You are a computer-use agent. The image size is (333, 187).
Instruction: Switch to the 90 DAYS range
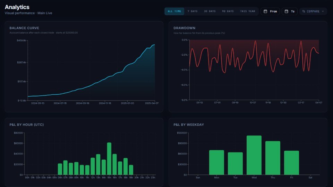tap(228, 11)
